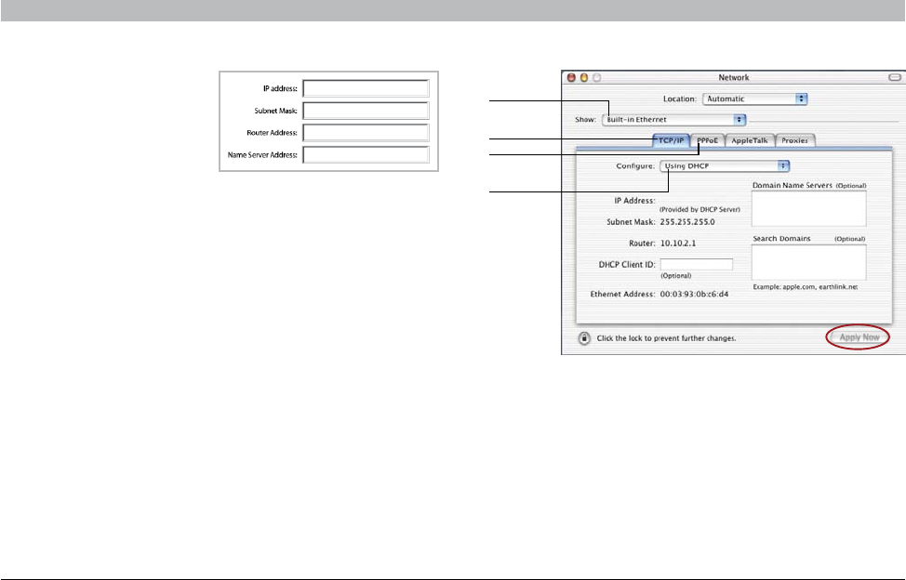The height and width of the screenshot is (580, 906).
Task: Select the Subnet Mask value 255.255.255.0
Action: point(687,221)
